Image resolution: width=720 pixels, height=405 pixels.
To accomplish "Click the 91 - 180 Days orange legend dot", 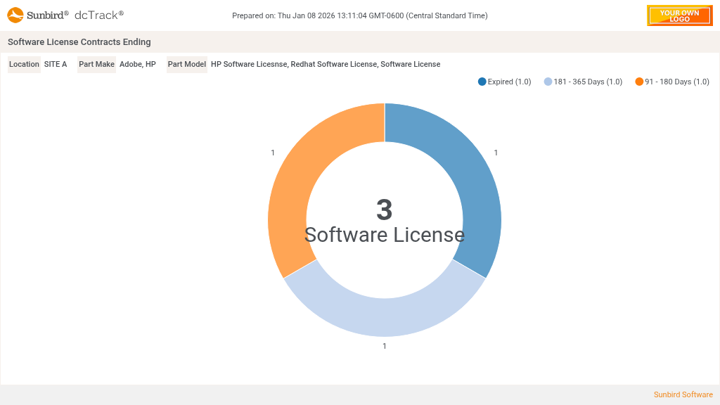I will point(639,82).
